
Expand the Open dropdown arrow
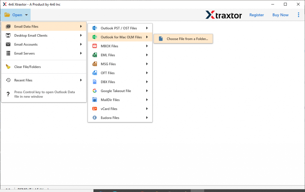27,15
